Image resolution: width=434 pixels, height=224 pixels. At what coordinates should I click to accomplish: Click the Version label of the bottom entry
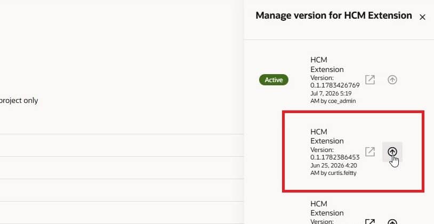click(x=322, y=221)
